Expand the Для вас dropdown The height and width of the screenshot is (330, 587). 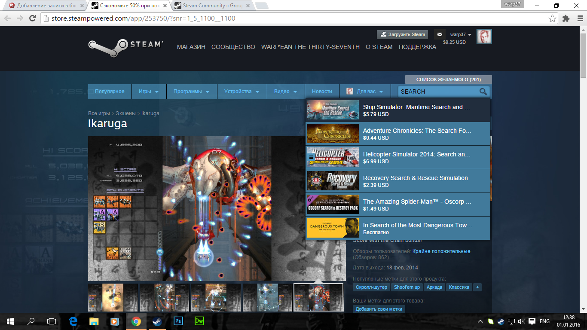click(365, 92)
